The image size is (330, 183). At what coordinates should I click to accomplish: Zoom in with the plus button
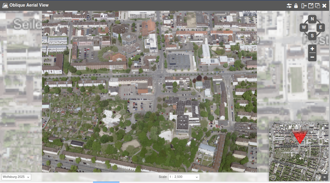click(x=312, y=49)
